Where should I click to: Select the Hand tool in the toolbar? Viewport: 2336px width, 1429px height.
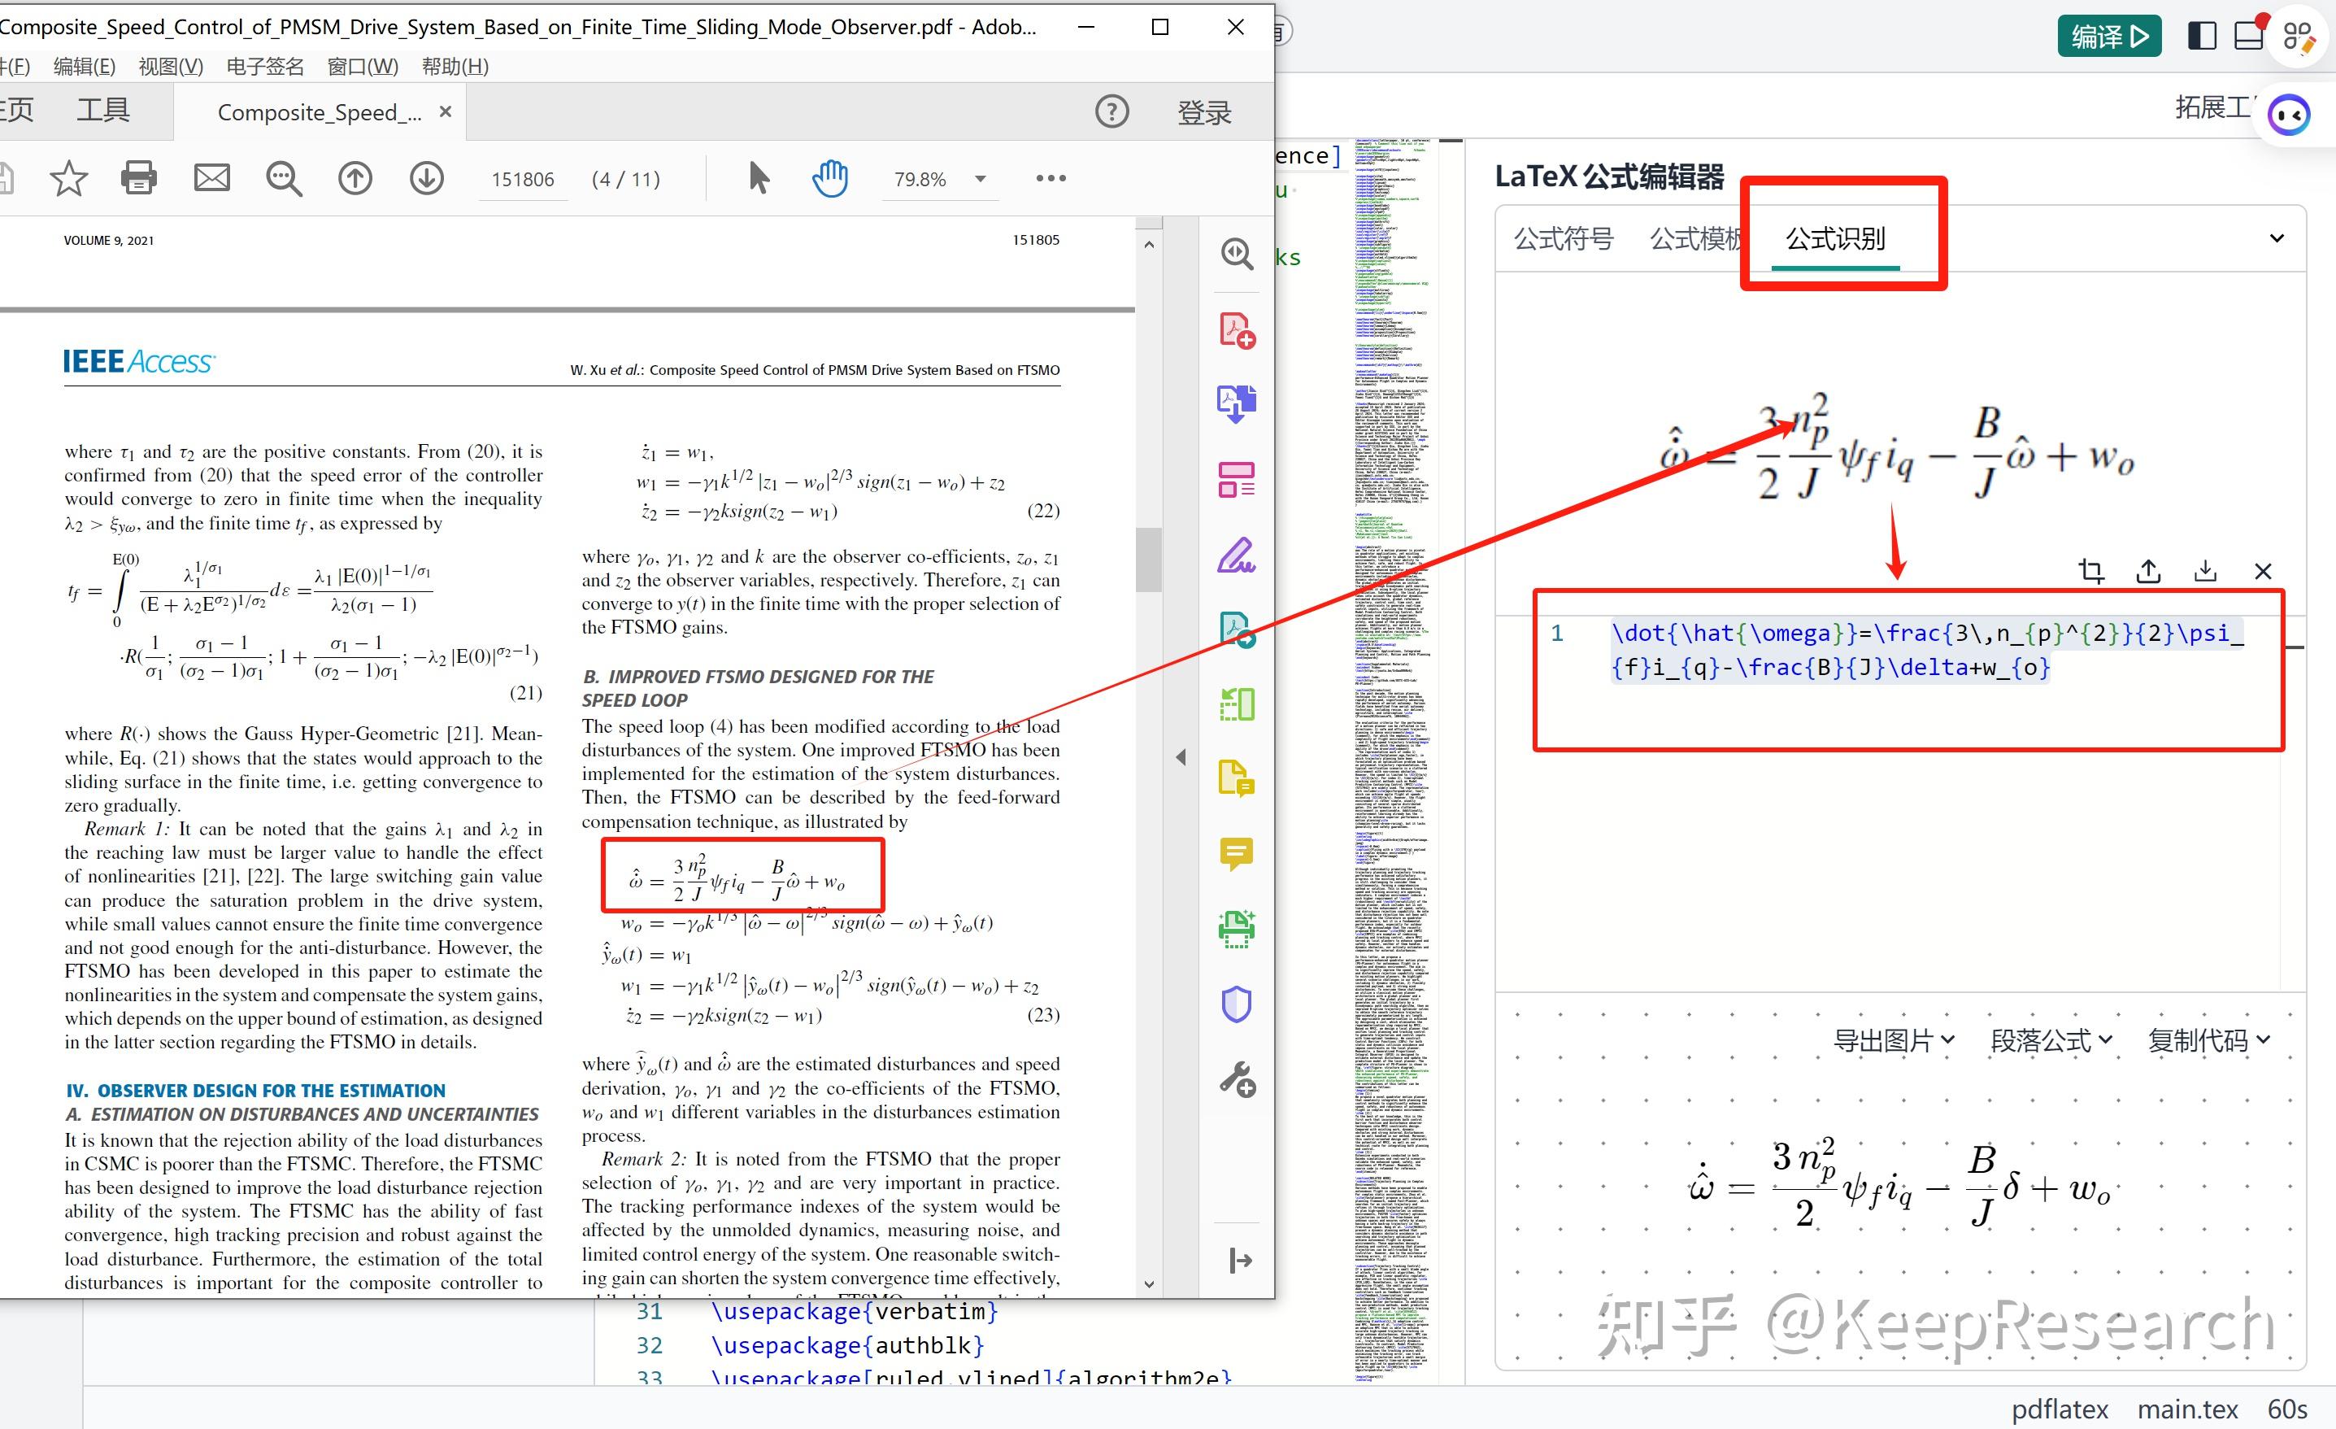pyautogui.click(x=830, y=177)
